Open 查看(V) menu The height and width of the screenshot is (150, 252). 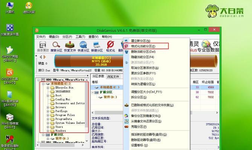pos(93,37)
